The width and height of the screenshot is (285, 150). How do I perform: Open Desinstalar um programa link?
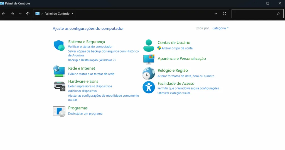click(x=85, y=114)
